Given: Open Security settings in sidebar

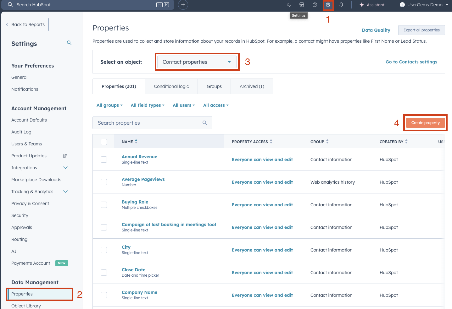Looking at the screenshot, I should (x=20, y=215).
